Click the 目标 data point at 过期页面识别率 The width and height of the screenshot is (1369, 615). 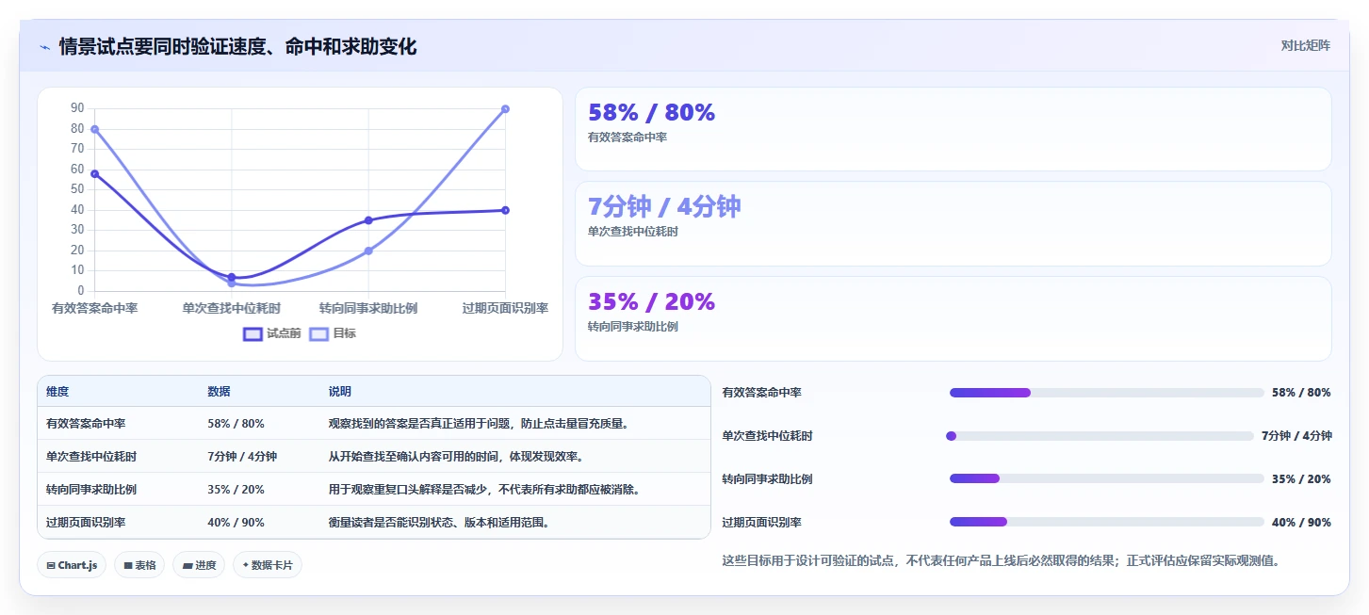tap(505, 109)
